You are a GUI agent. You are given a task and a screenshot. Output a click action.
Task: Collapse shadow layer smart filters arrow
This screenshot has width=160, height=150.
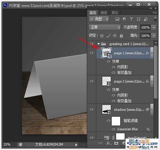[152, 109]
